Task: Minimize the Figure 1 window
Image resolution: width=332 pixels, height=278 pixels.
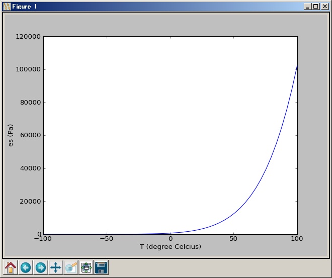Action: pos(307,7)
